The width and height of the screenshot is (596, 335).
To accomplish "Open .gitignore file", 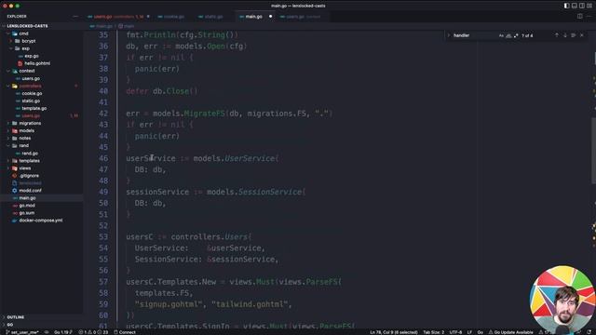I will pyautogui.click(x=42, y=176).
